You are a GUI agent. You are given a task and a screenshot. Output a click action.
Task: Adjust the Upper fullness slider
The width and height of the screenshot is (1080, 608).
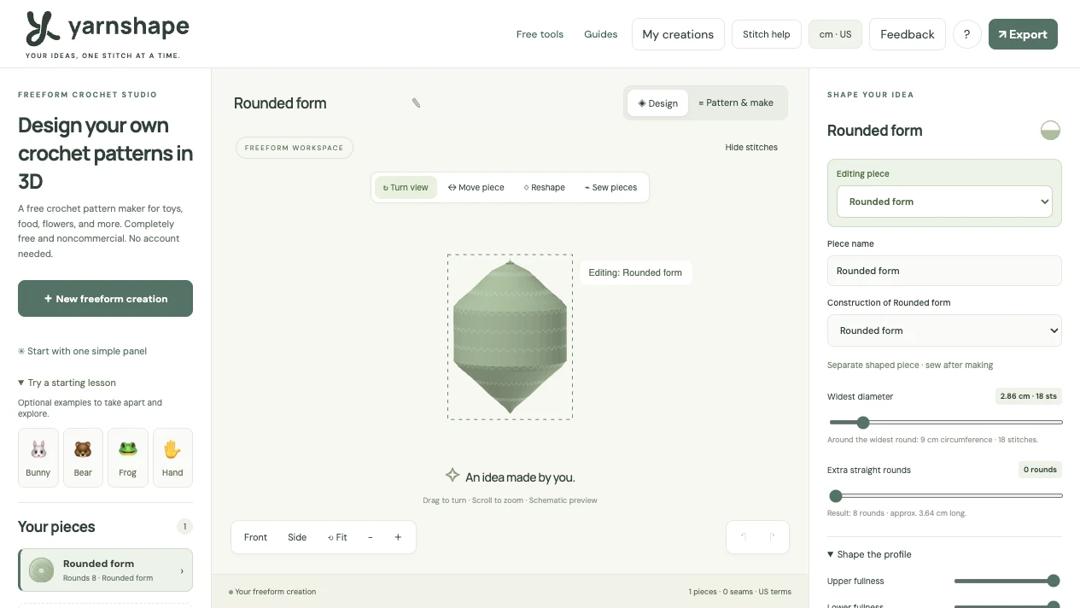point(1007,581)
